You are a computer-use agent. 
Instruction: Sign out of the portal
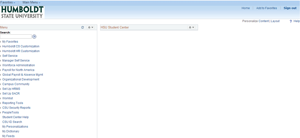pos(290,8)
